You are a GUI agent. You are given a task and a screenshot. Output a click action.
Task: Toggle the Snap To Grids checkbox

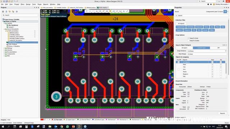tap(188, 38)
